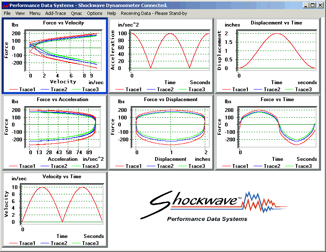Open the Menu menu item
The width and height of the screenshot is (326, 252).
click(35, 13)
